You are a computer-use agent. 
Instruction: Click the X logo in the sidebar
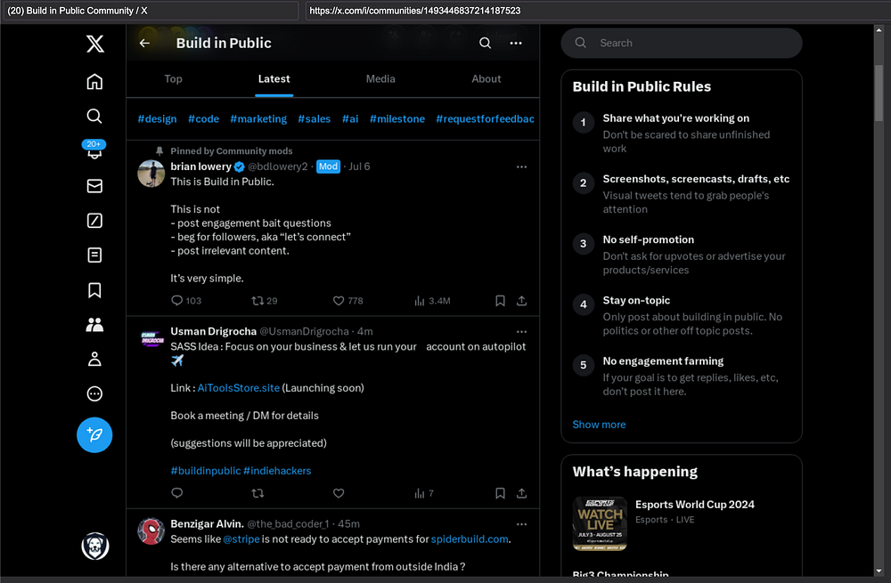[x=95, y=44]
